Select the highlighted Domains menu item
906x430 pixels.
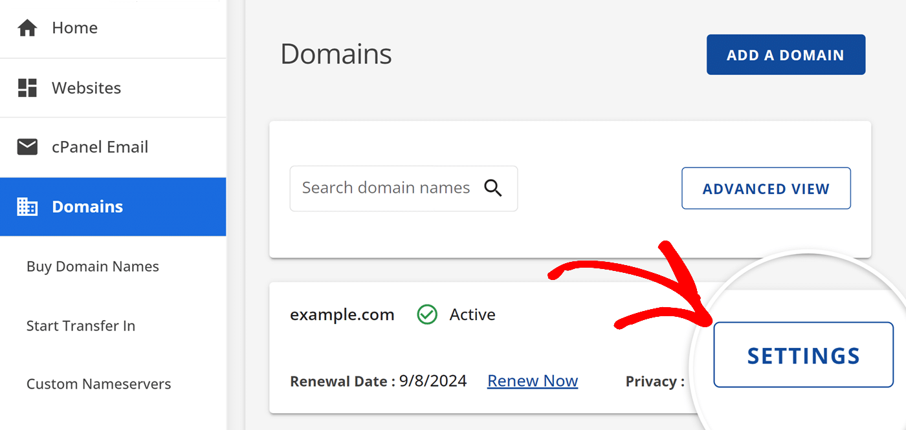pos(87,207)
